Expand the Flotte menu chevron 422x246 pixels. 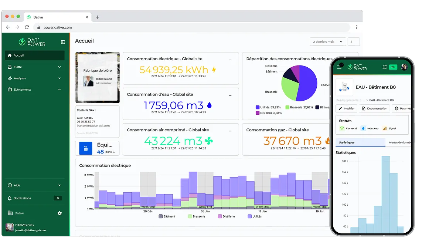point(59,67)
